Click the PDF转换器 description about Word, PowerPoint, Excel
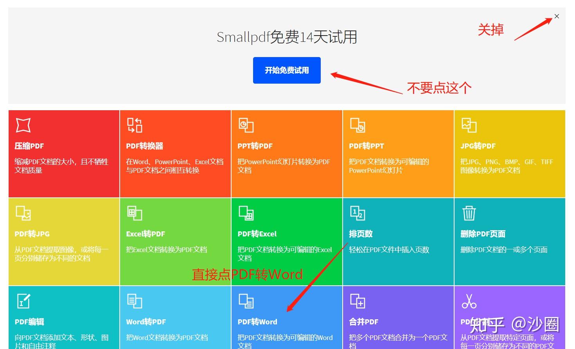 tap(175, 166)
